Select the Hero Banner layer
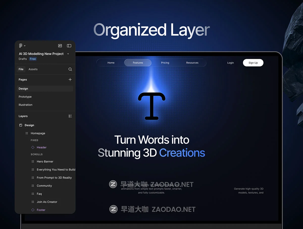 [x=45, y=162]
